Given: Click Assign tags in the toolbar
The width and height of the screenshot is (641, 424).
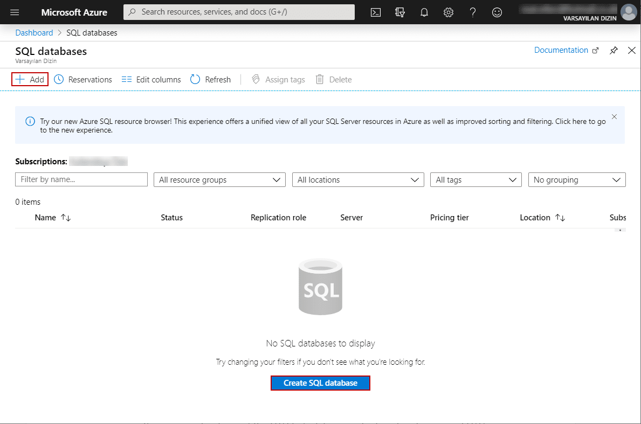Looking at the screenshot, I should pos(278,79).
